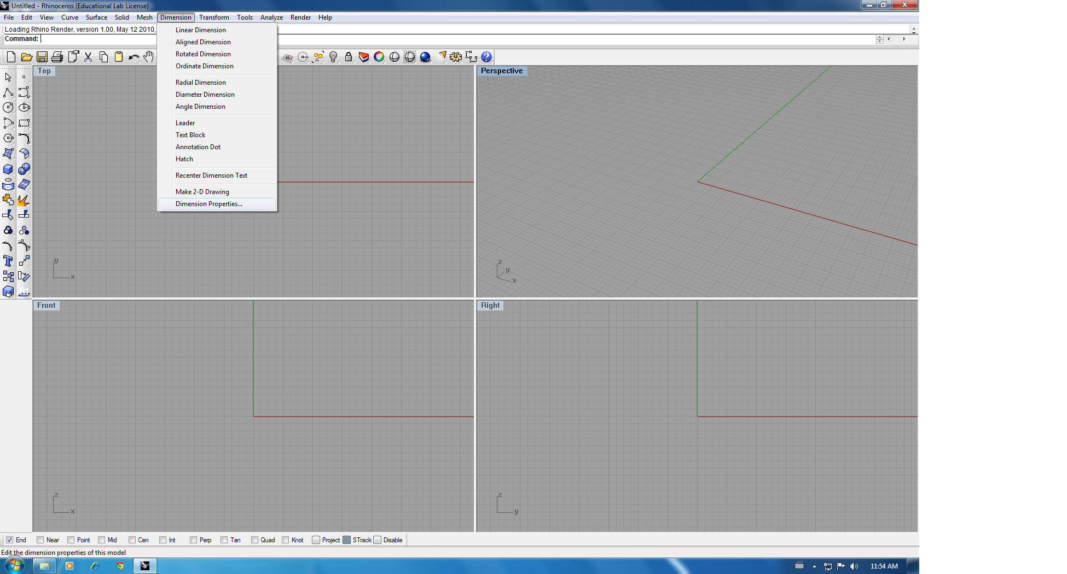Open Chrome from the taskbar
Viewport: 1067px width, 574px height.
(x=120, y=566)
